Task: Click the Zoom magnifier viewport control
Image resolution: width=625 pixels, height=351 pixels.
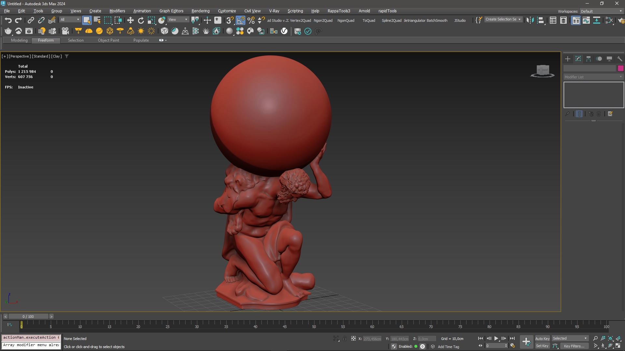Action: [x=595, y=338]
